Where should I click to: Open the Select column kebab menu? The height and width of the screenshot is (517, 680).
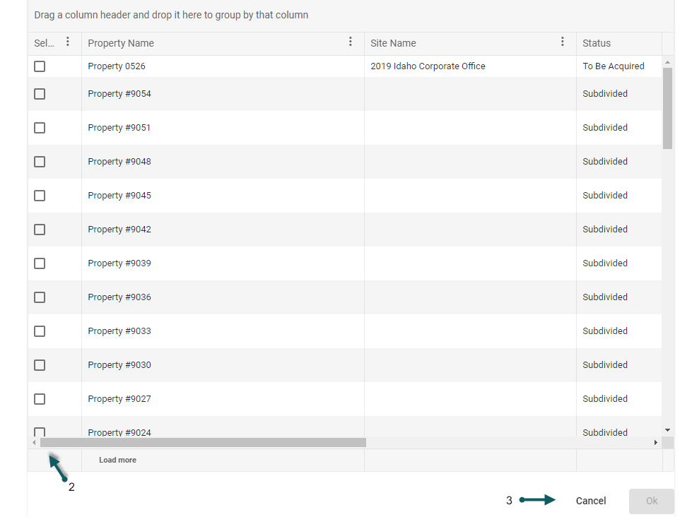[68, 42]
